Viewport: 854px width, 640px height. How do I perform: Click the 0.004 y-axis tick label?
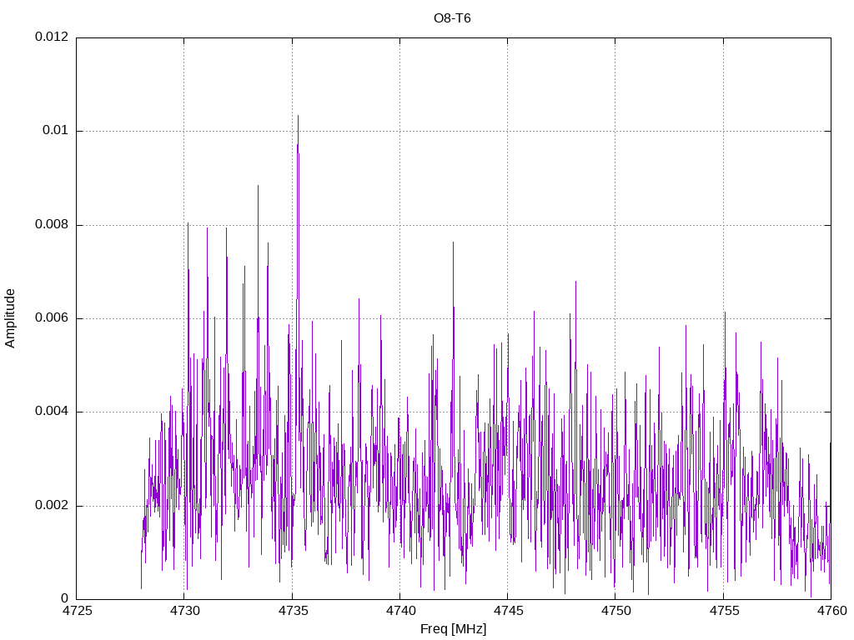click(x=52, y=412)
